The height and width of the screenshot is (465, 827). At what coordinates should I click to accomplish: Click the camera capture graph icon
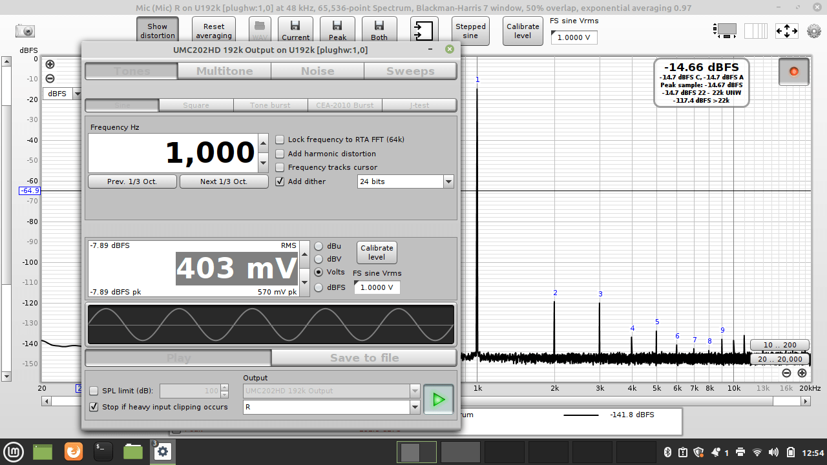(x=25, y=30)
